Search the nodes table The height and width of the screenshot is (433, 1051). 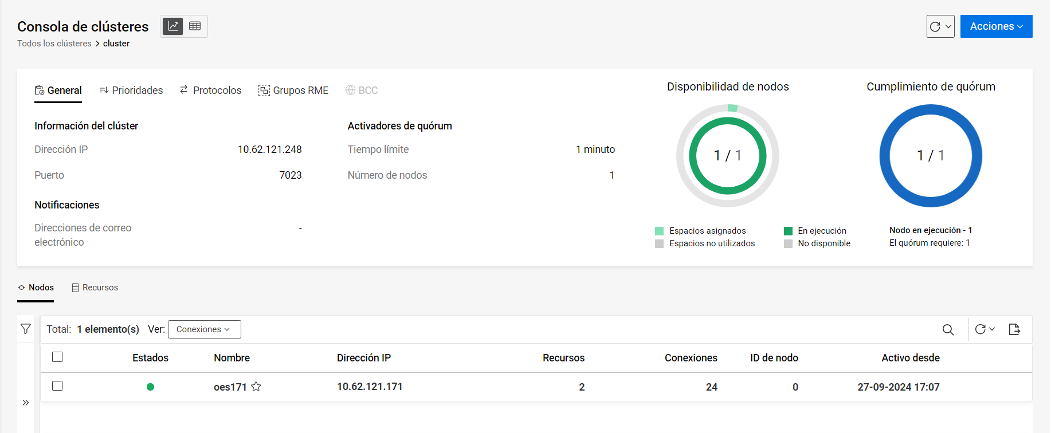click(948, 329)
